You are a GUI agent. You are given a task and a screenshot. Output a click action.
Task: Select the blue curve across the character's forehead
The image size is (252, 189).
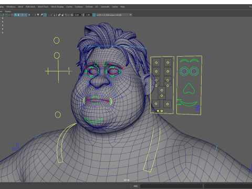click(x=112, y=47)
